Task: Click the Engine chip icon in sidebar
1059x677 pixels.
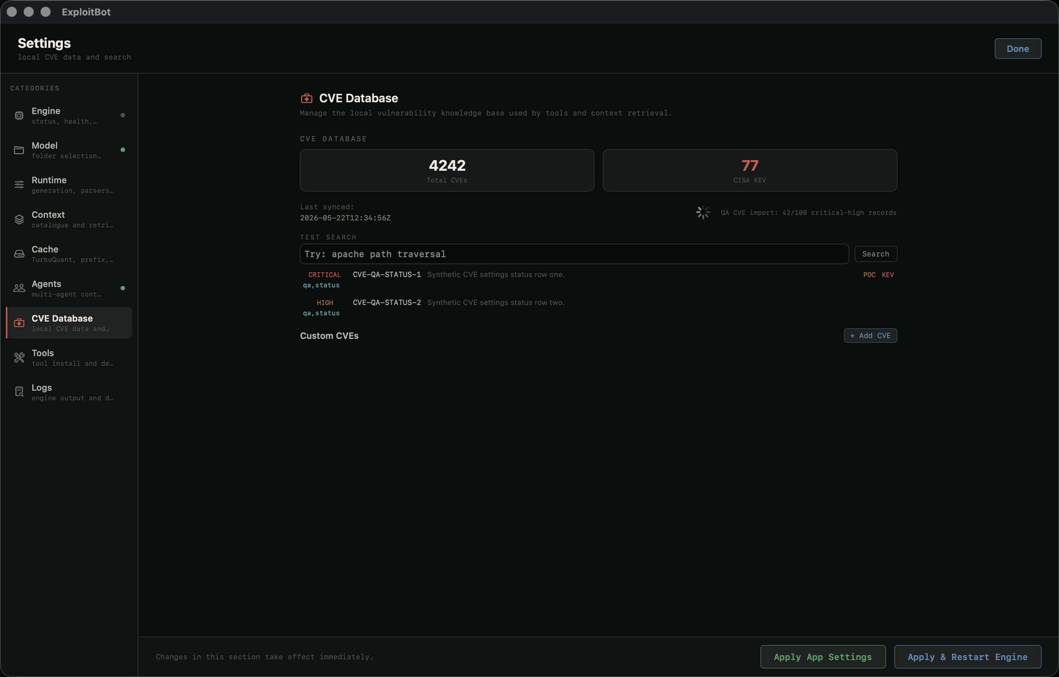Action: click(19, 115)
